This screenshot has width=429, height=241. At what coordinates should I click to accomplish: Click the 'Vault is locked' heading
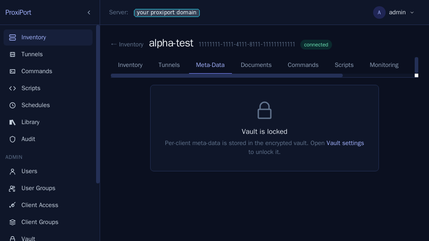click(264, 132)
